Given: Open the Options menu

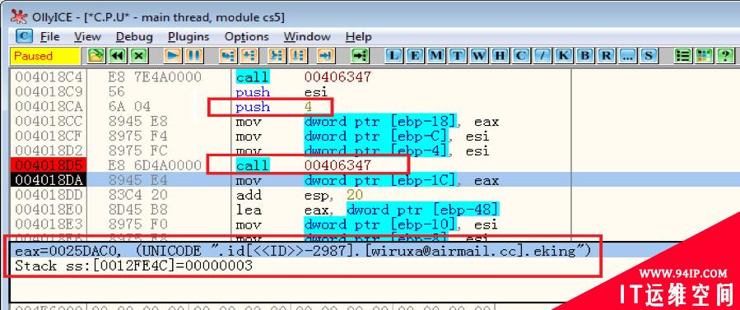Looking at the screenshot, I should (x=246, y=37).
